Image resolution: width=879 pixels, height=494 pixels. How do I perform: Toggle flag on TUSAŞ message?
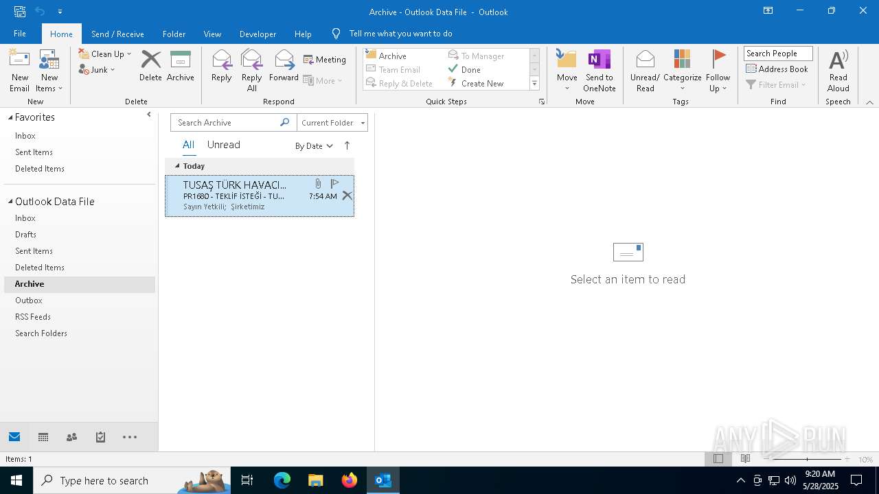coord(334,184)
